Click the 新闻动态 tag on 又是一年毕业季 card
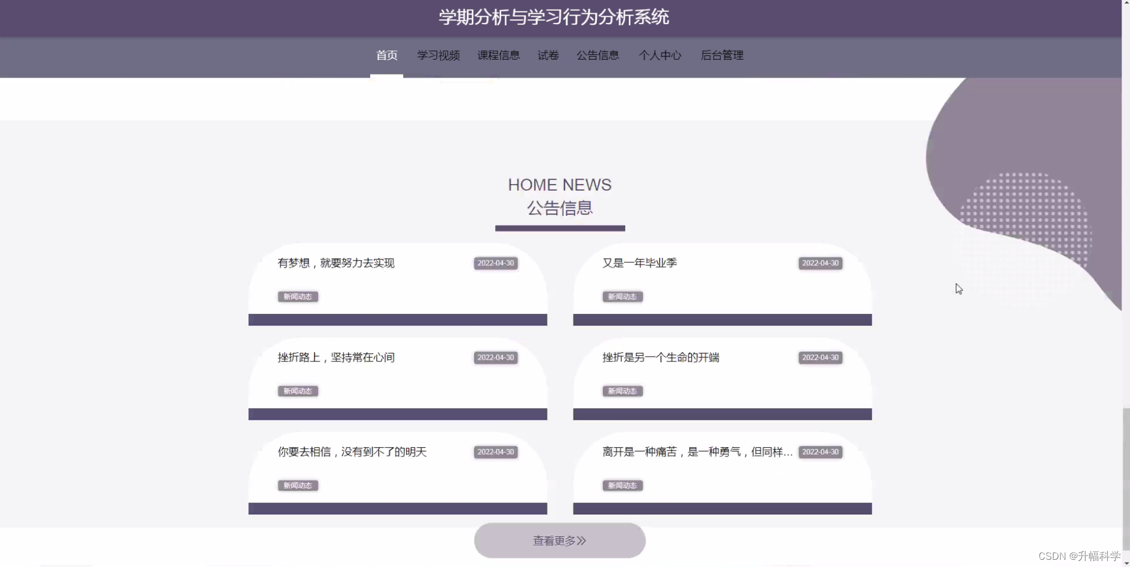This screenshot has height=567, width=1130. 622,296
